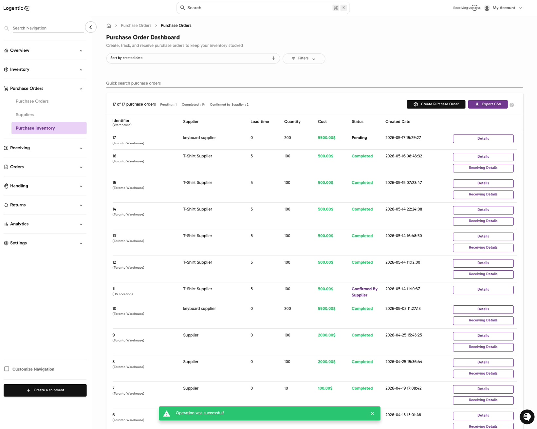
Task: Open Details for purchase order 11
Action: tap(483, 290)
